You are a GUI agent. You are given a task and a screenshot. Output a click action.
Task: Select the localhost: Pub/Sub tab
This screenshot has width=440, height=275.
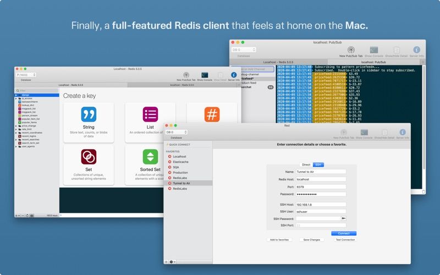pos(373,62)
